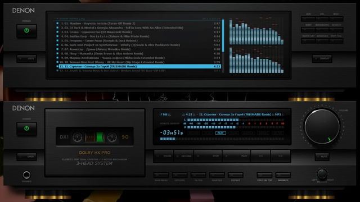360x202 pixels.
Task: Select playlist track 1 Taran-Off Remix 2
Action: point(138,24)
